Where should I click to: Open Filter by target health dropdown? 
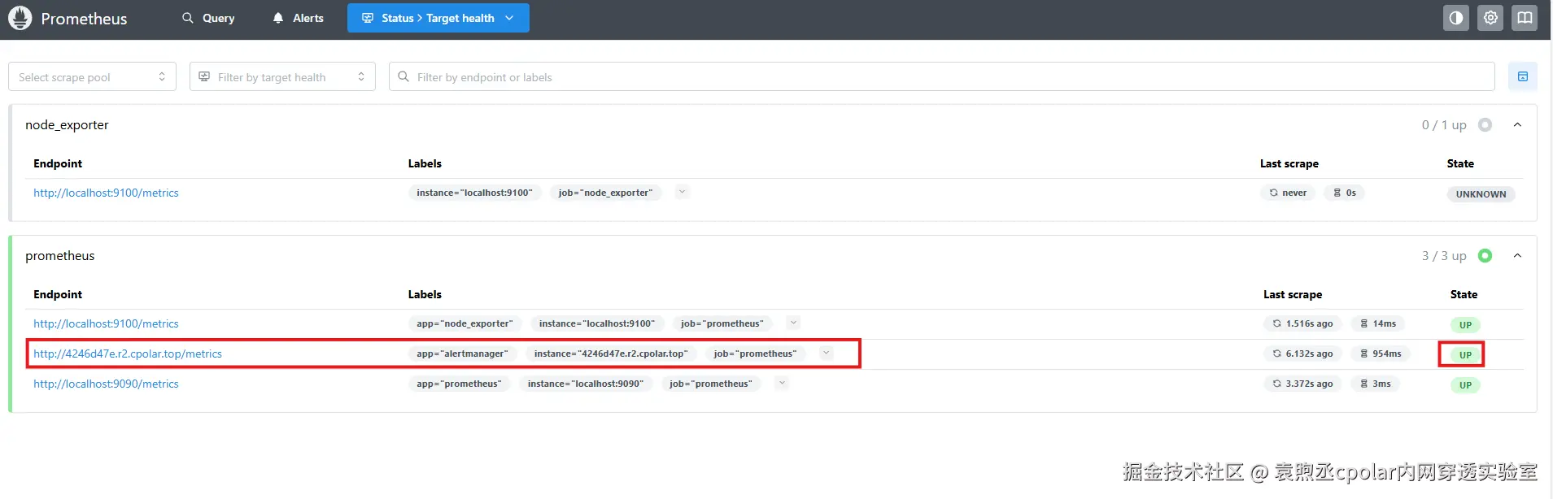[282, 76]
